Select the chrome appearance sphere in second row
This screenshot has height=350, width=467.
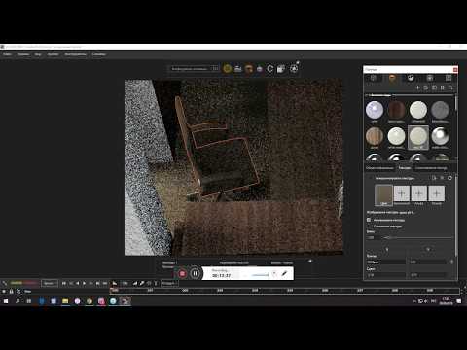[440, 137]
